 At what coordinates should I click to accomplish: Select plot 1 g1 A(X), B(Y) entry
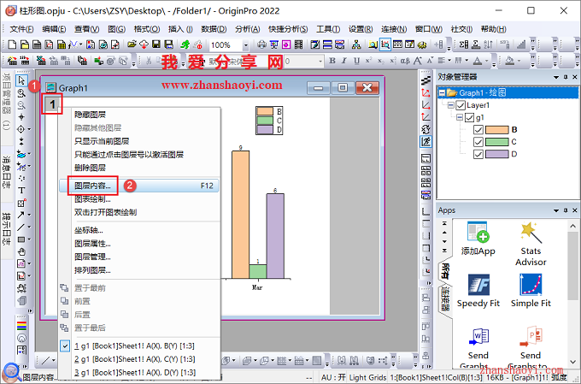pos(139,346)
